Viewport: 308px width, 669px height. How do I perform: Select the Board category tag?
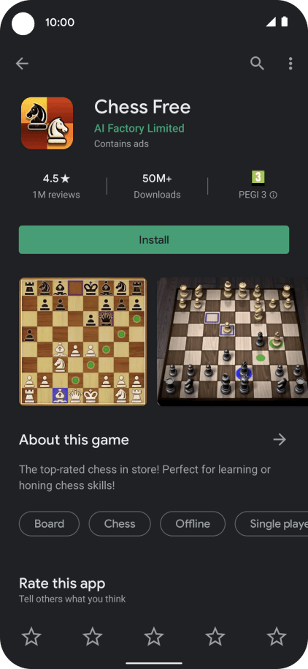pyautogui.click(x=50, y=523)
